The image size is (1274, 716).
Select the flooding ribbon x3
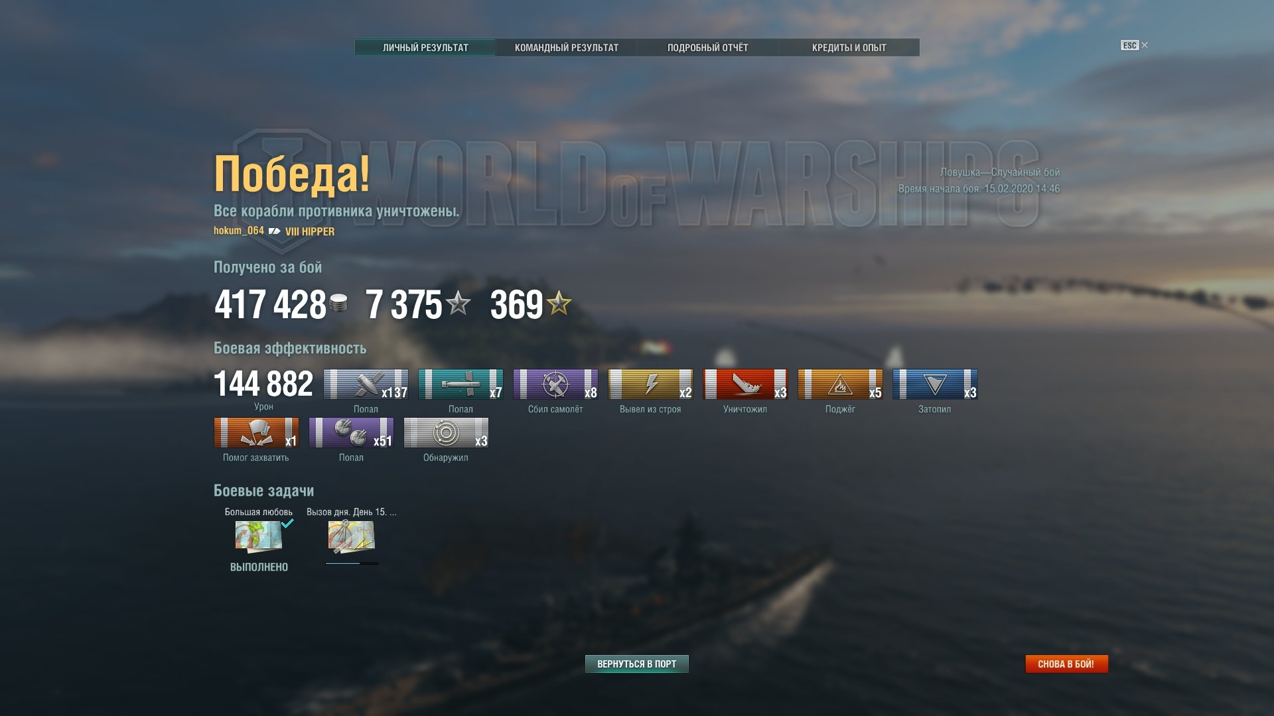click(x=935, y=385)
